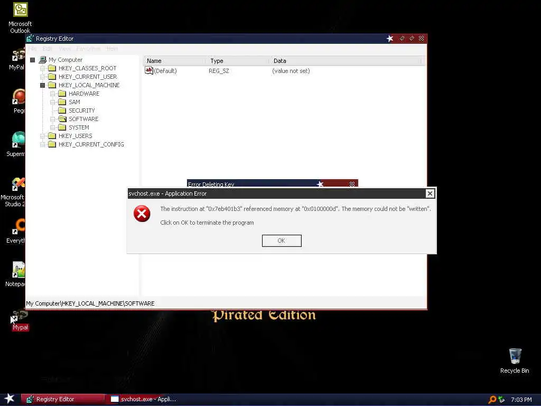Viewport: 541px width, 406px height.
Task: Click the green tray icon beside the clock
Action: tap(501, 400)
